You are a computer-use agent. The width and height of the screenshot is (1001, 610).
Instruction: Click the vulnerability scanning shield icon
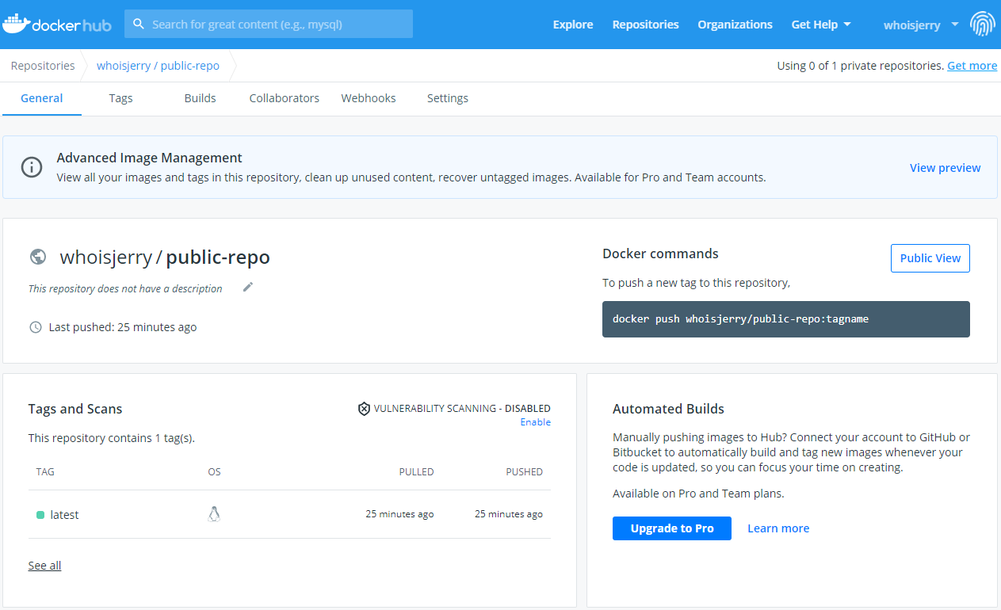click(x=364, y=409)
